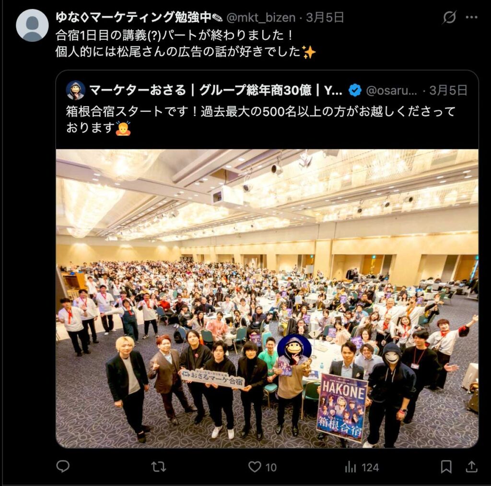
Task: Open the gray default profile avatar
Action: pyautogui.click(x=32, y=25)
